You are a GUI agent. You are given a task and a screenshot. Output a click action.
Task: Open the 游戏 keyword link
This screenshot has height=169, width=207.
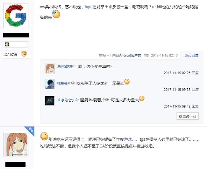128,139
